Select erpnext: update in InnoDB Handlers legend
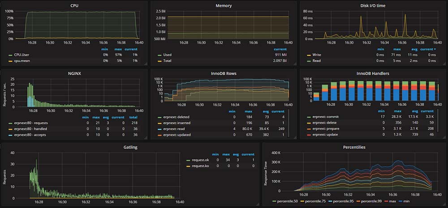This screenshot has width=448, height=208. point(325,135)
